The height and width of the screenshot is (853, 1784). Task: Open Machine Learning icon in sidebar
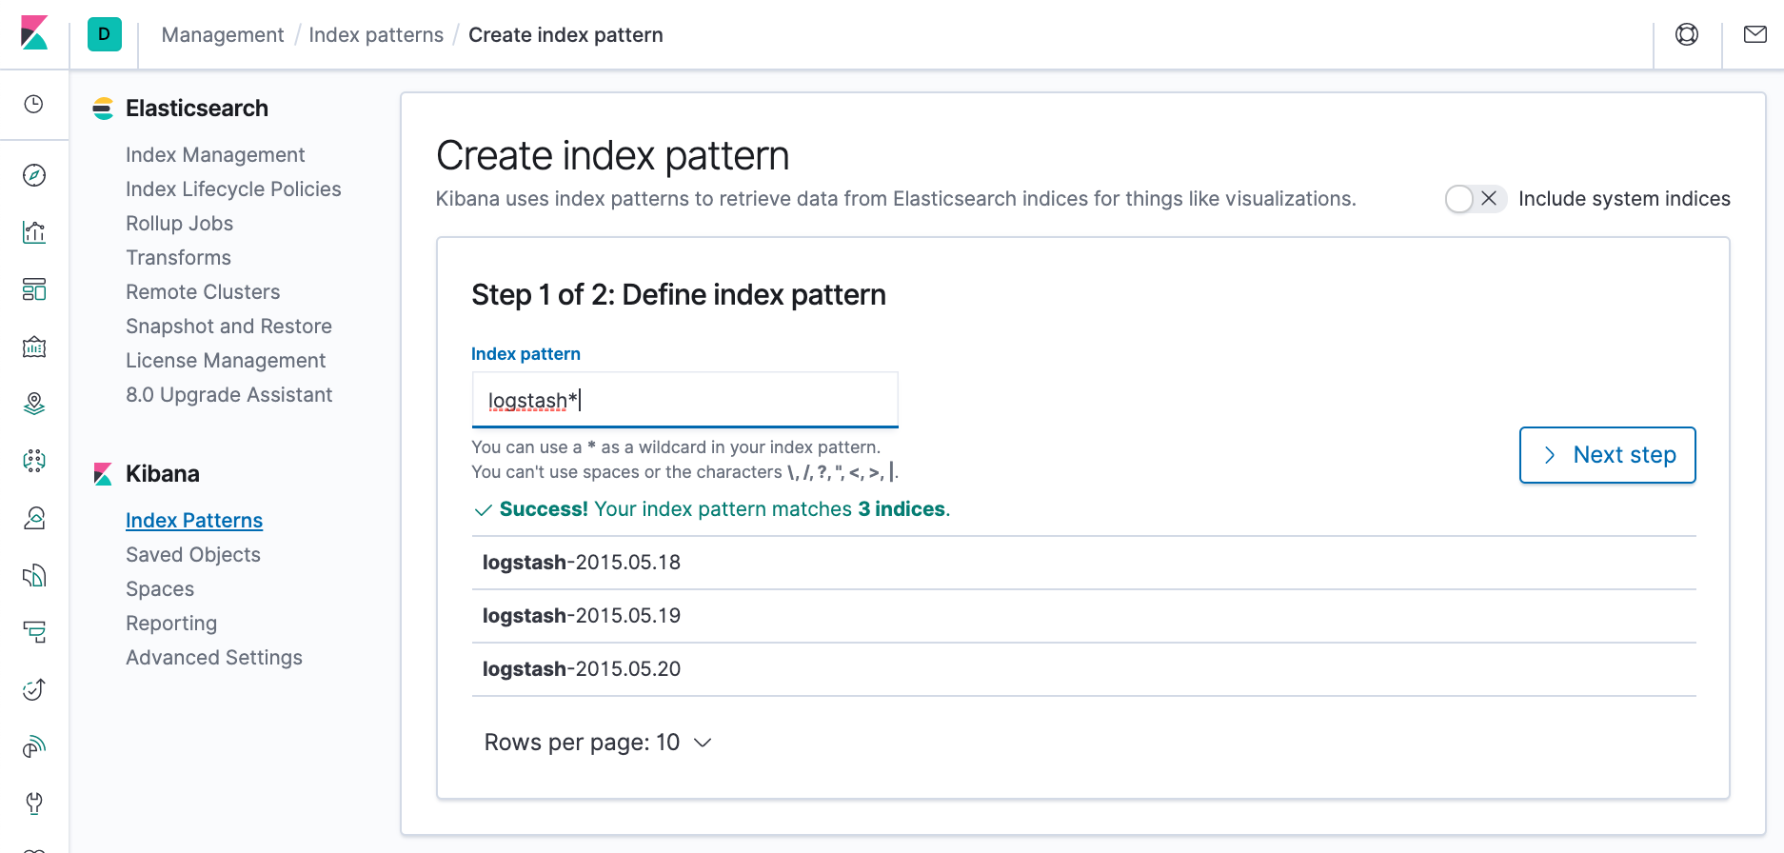click(34, 461)
